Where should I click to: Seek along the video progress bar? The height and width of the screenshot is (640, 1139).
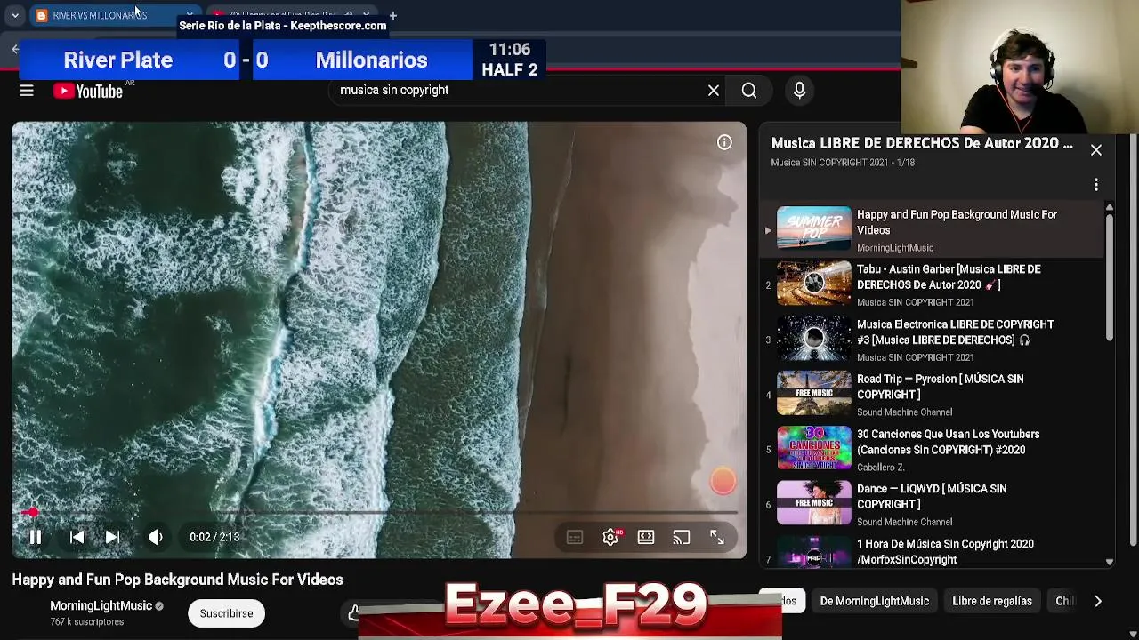[x=380, y=513]
